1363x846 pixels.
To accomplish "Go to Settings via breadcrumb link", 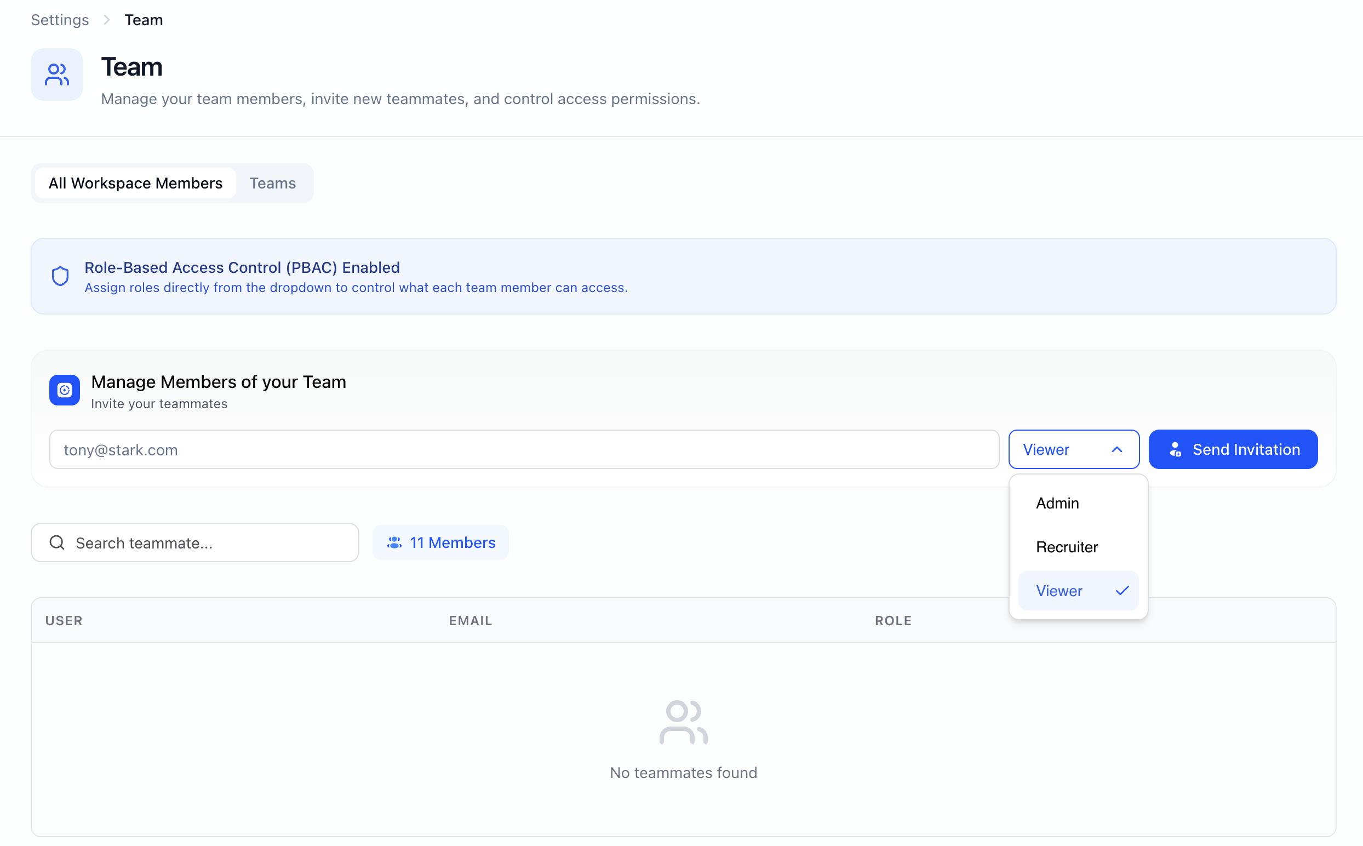I will pos(60,20).
